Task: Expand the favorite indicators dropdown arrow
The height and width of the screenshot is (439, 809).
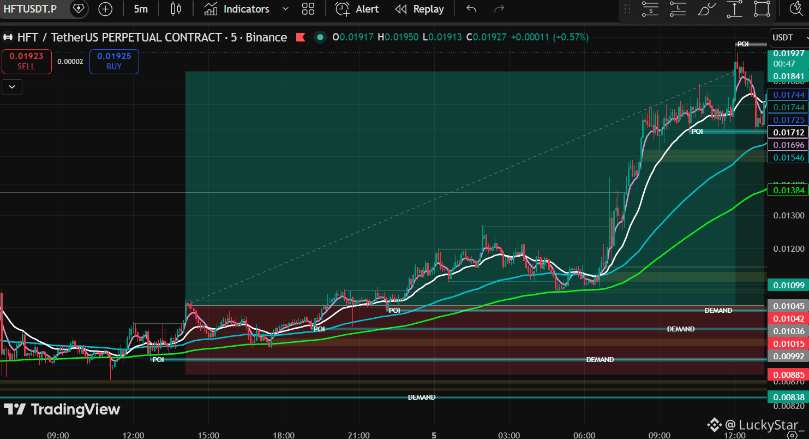Action: click(x=285, y=9)
